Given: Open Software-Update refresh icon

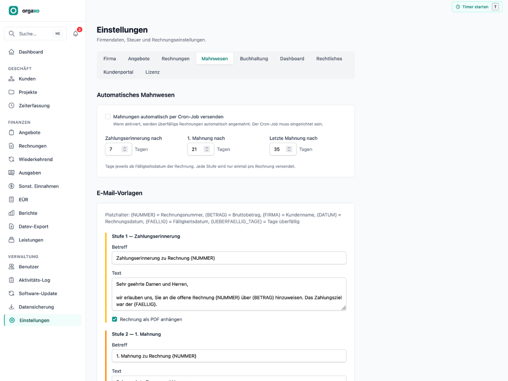Looking at the screenshot, I should pos(11,293).
